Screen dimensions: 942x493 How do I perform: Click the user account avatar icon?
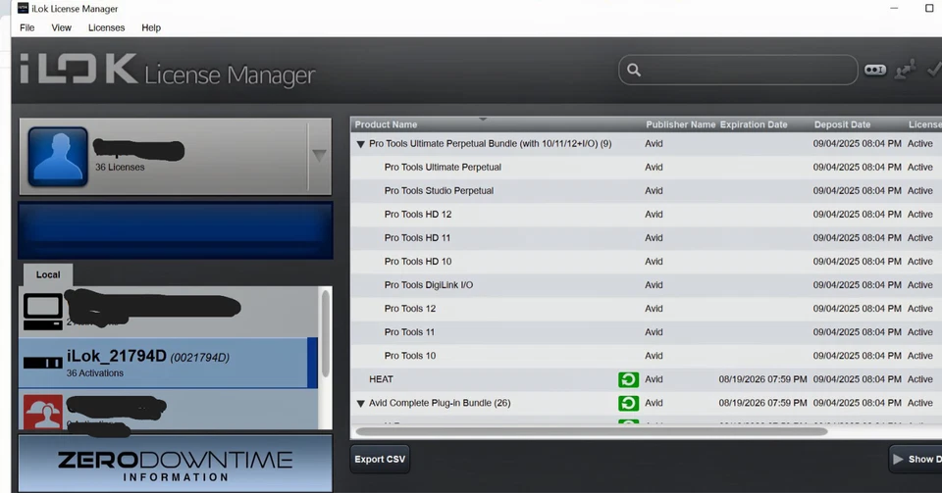[58, 157]
